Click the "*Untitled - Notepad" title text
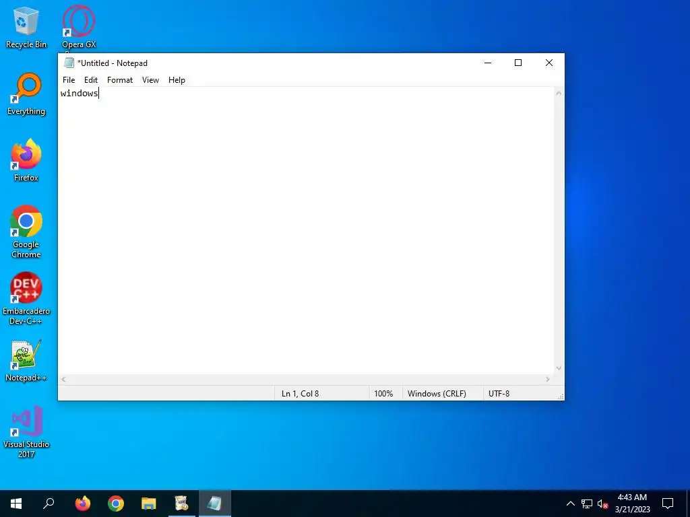 pos(113,63)
